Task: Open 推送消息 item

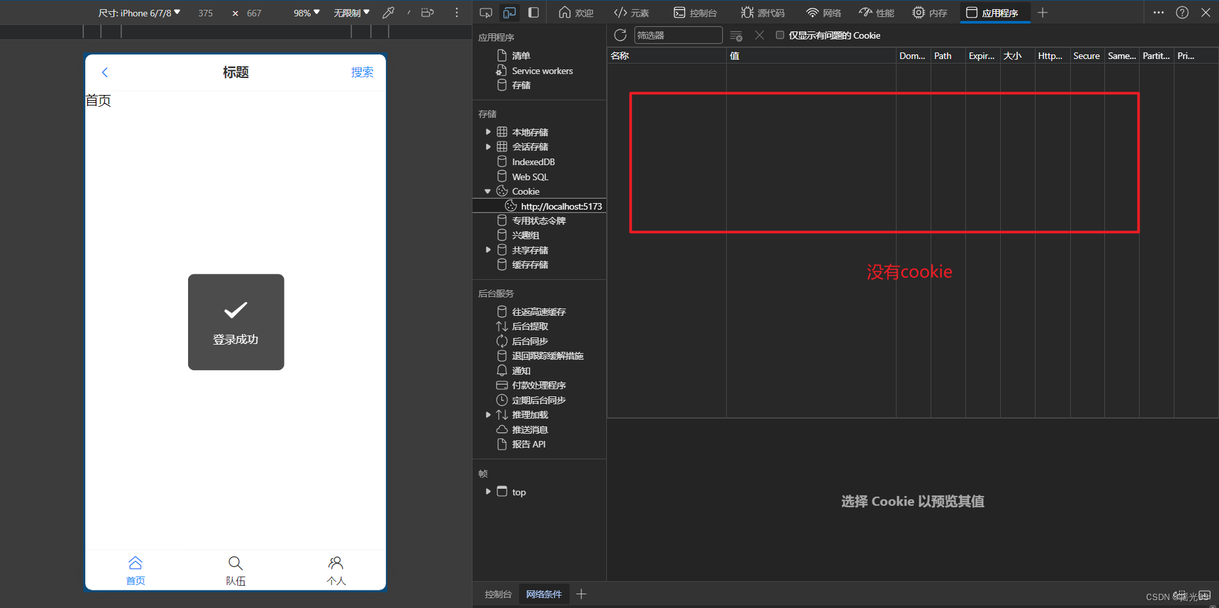Action: pos(530,430)
